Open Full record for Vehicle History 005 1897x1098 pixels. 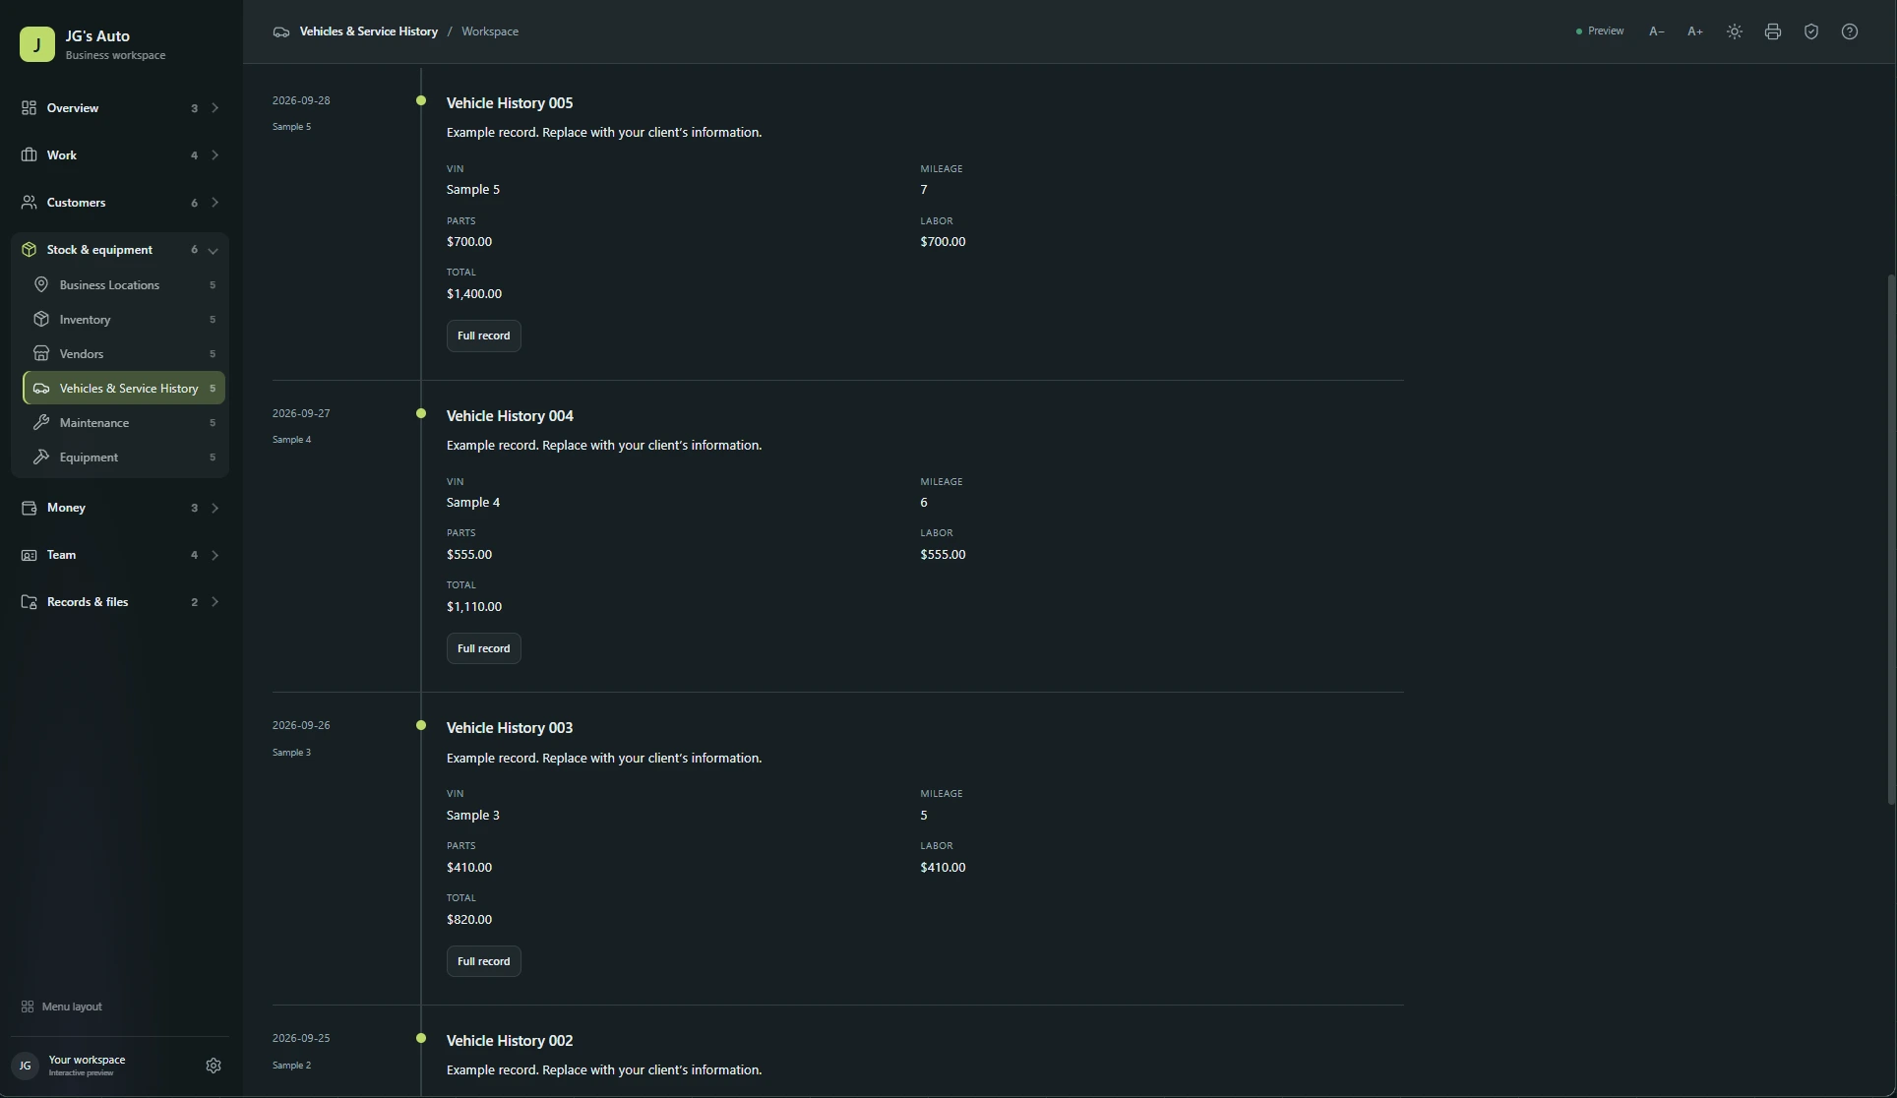pyautogui.click(x=483, y=335)
